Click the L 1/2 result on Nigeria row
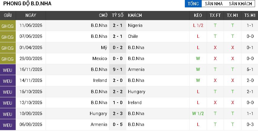258x131 pixels. (x=198, y=25)
